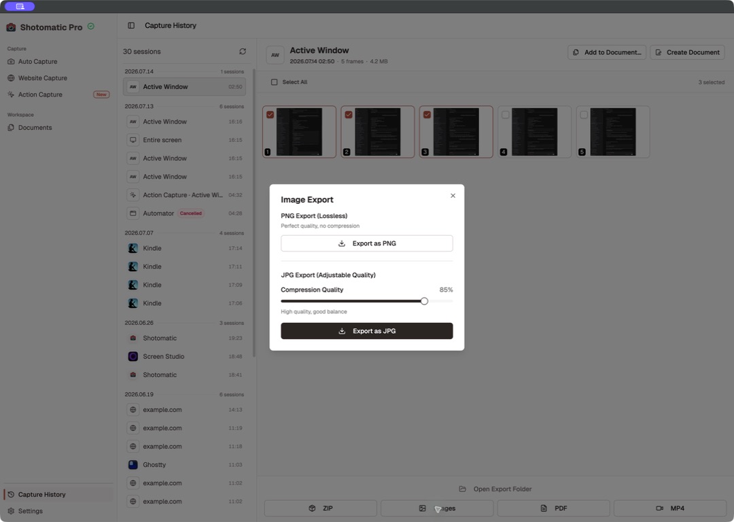
Task: Uncheck frame 2 checkbox
Action: click(349, 115)
